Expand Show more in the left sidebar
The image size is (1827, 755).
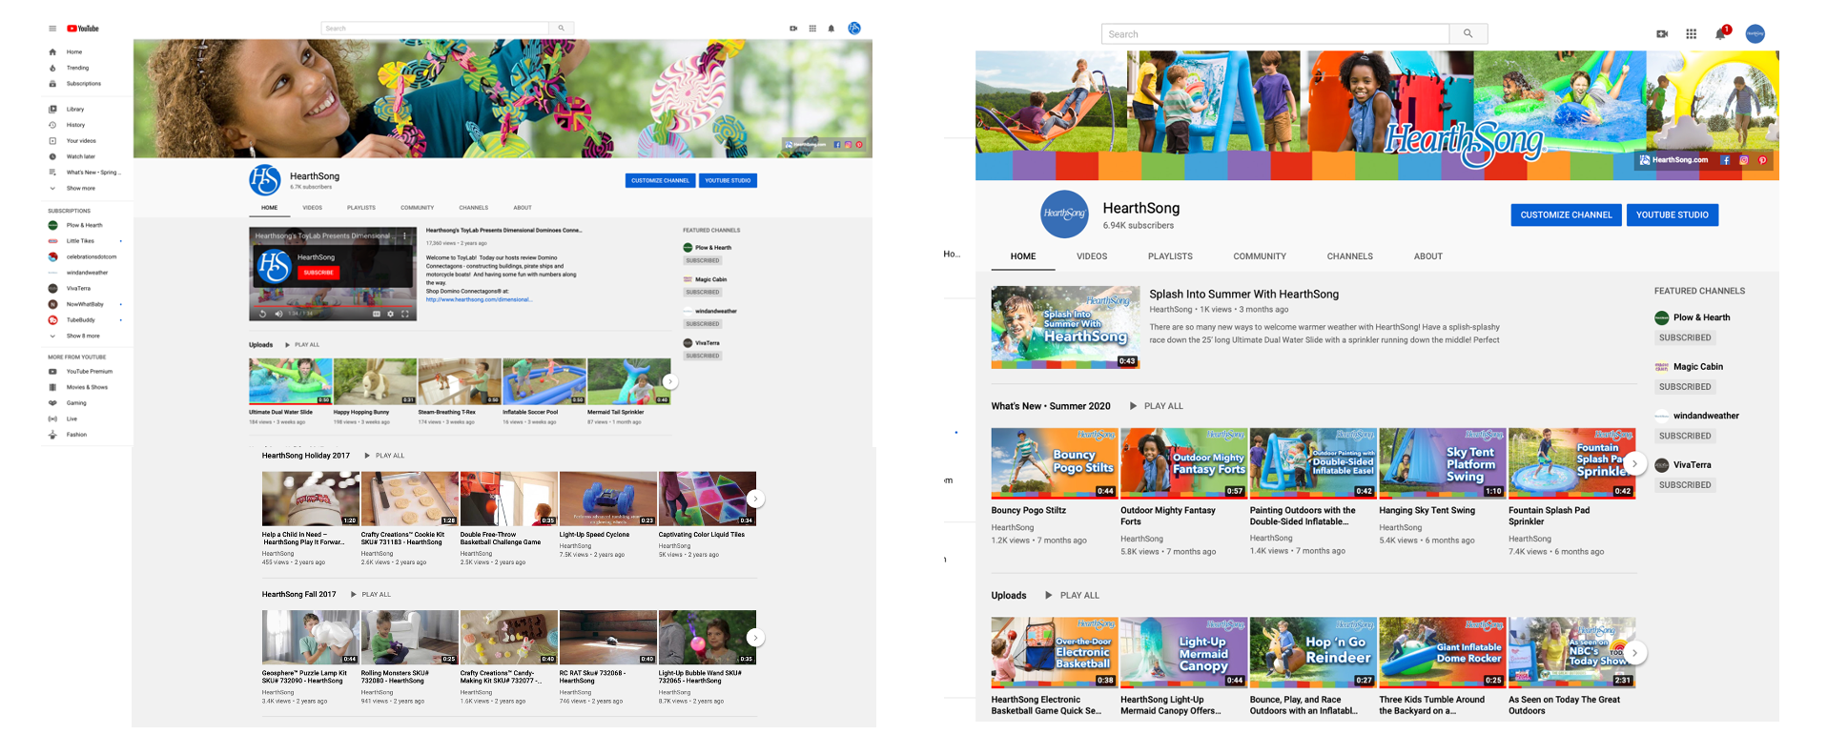(80, 189)
